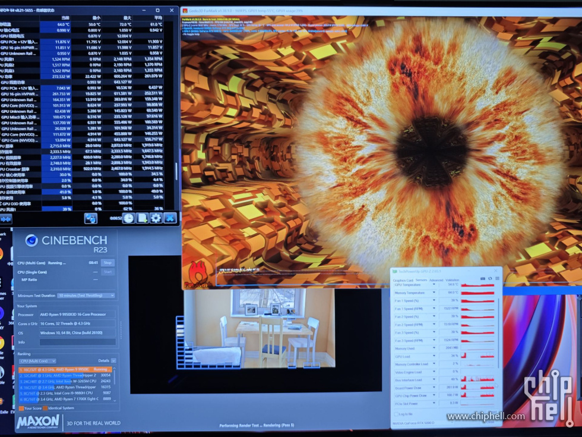Click the FurMark flame logo
Image resolution: width=582 pixels, height=437 pixels.
coord(199,274)
